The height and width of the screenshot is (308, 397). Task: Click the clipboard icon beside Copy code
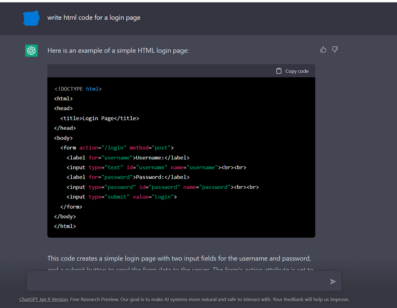click(279, 71)
